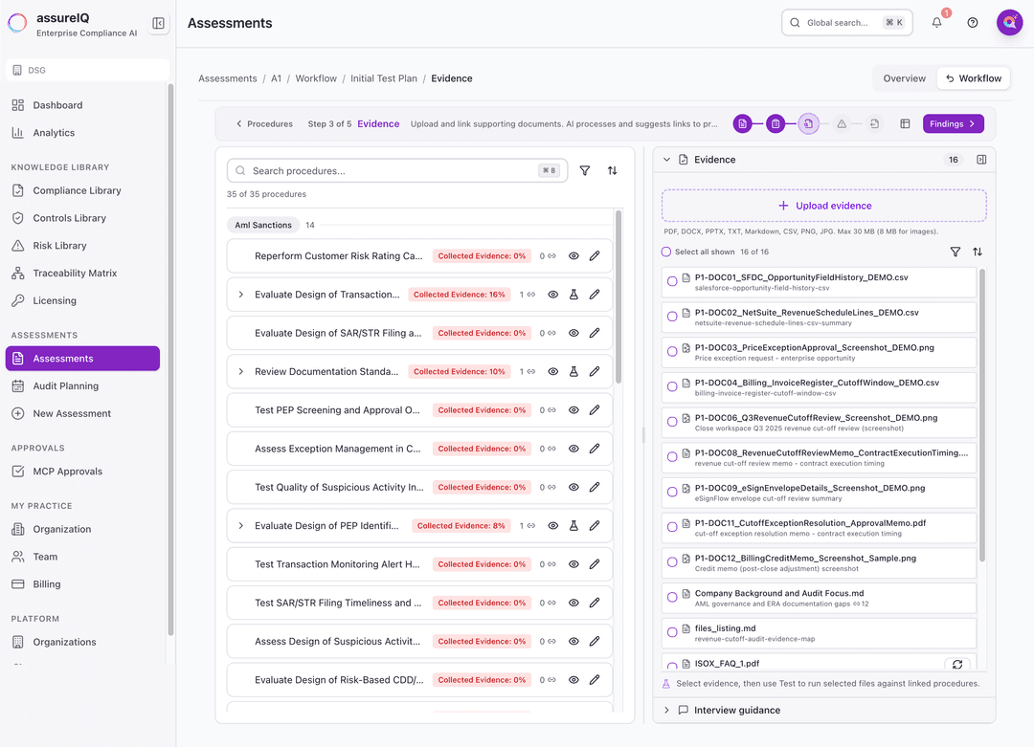Select files_listing.md checkbox
Image resolution: width=1034 pixels, height=747 pixels.
click(672, 631)
